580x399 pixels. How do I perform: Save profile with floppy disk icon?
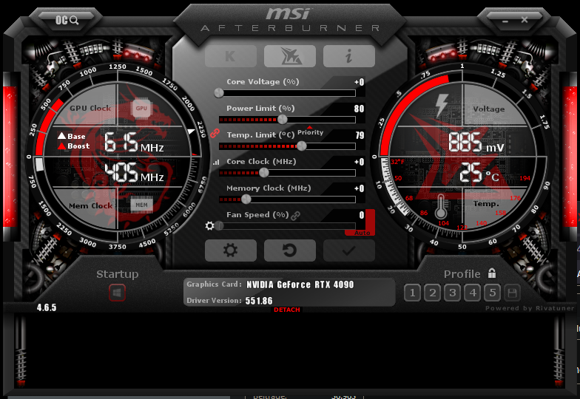click(x=512, y=293)
